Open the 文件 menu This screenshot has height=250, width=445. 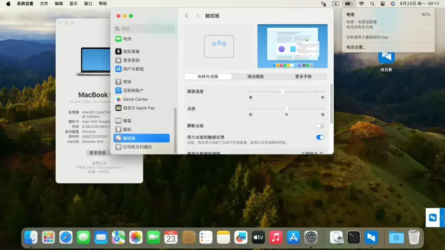tap(44, 3)
